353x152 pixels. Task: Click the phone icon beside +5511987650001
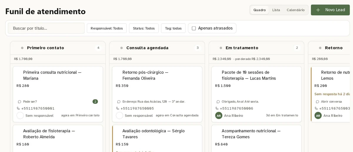click(x=19, y=108)
